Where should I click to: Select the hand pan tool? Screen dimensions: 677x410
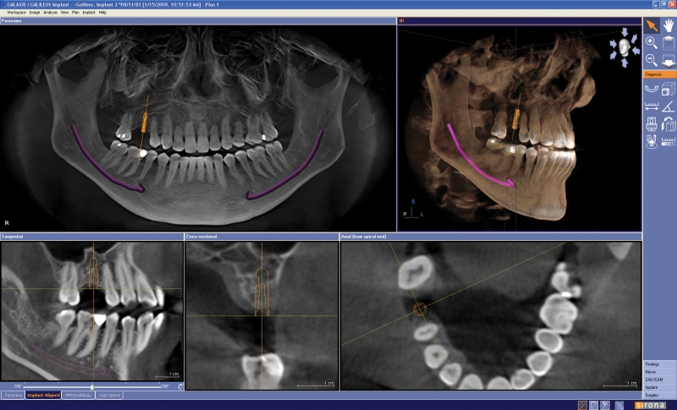pyautogui.click(x=669, y=26)
